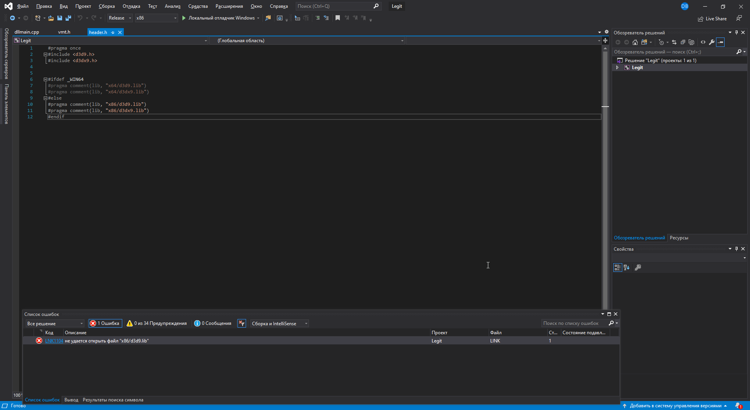
Task: Open the Сборка (Build) menu
Action: point(107,6)
